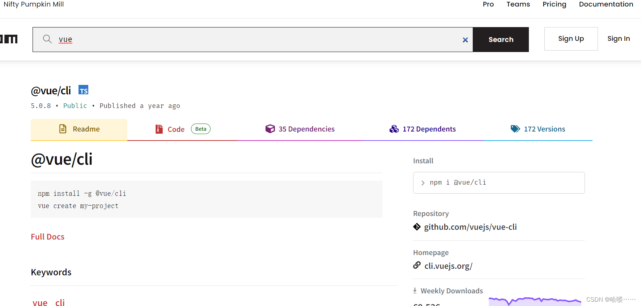
Task: Click the Keywords heading
Action: coord(51,272)
